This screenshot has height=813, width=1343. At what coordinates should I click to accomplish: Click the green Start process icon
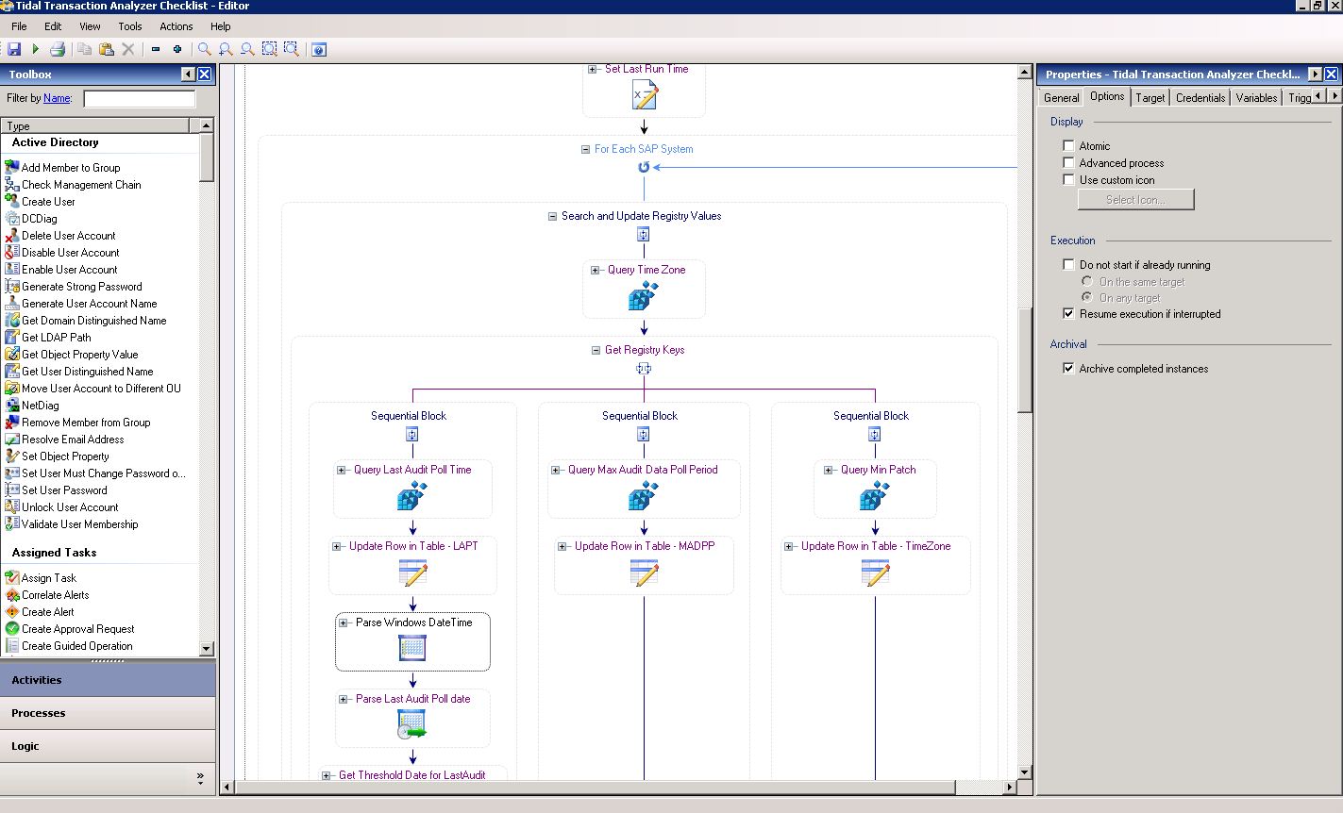[x=36, y=49]
